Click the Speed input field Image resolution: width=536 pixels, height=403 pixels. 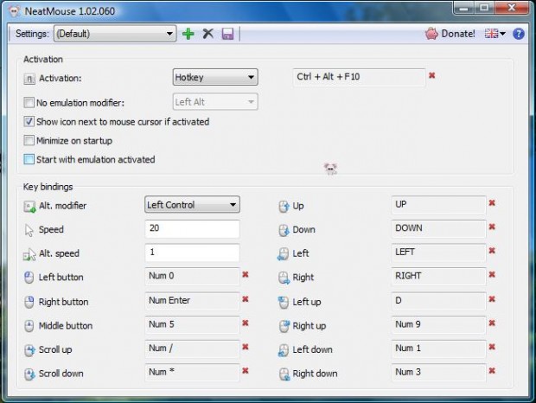tap(191, 229)
